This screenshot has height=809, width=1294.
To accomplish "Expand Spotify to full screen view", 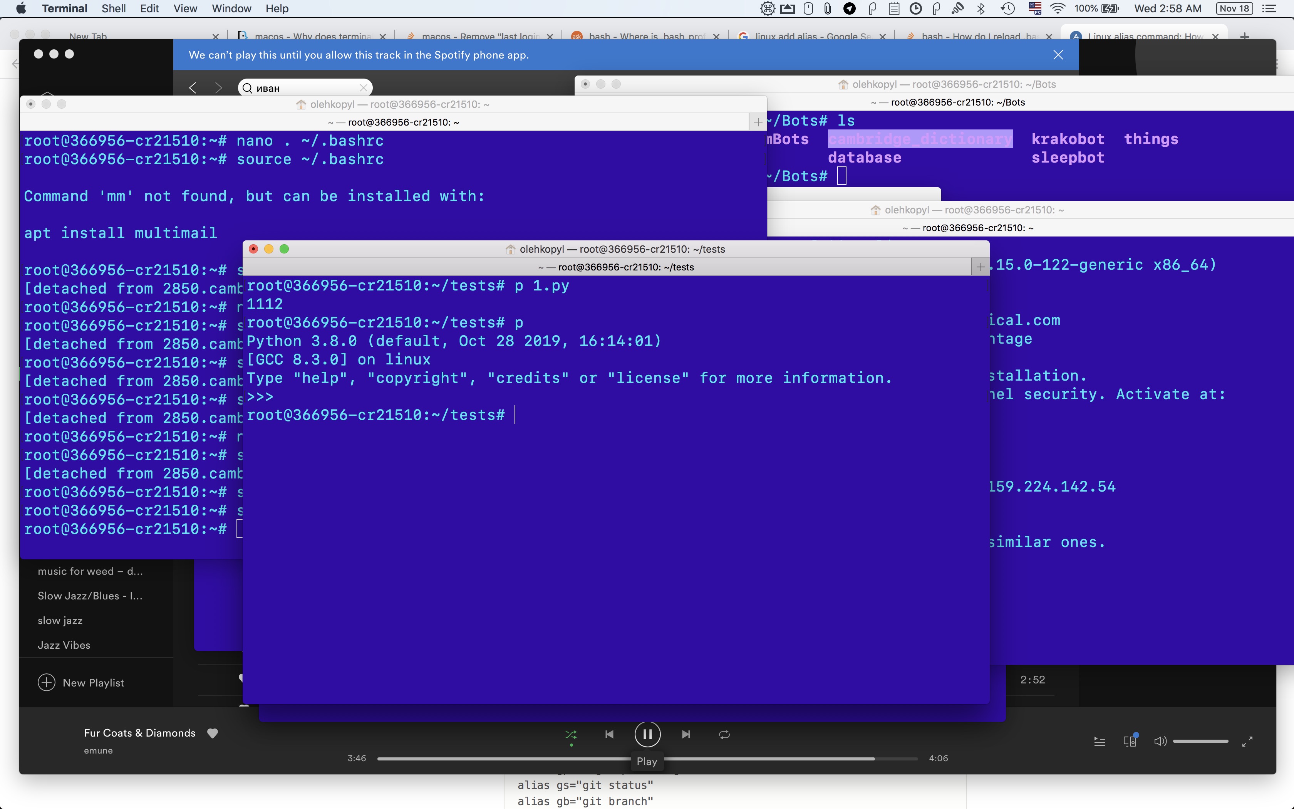I will coord(1247,741).
